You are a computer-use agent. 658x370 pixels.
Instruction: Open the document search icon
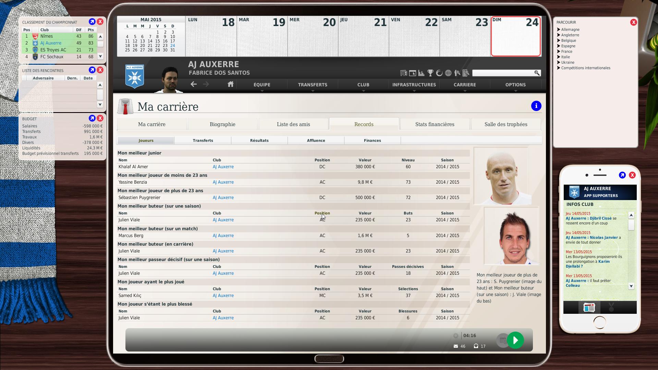[466, 73]
